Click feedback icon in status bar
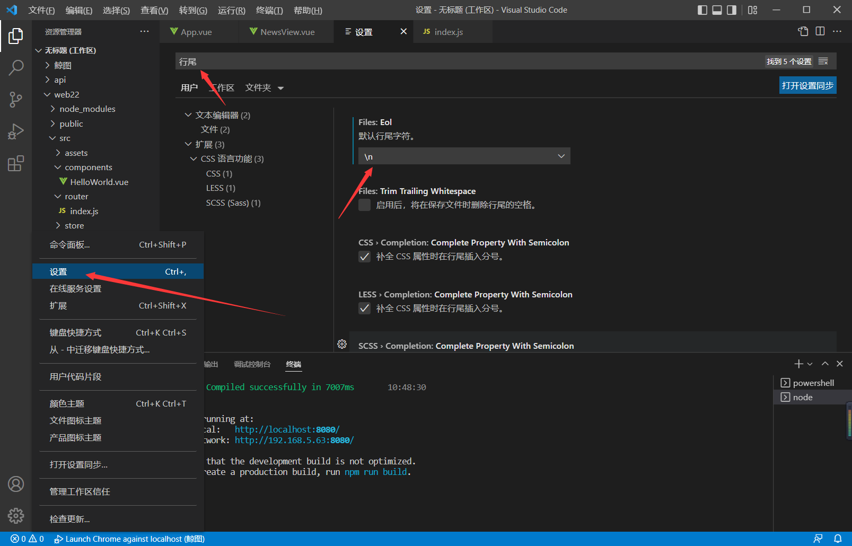 (818, 539)
